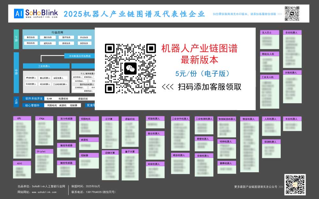Click the 本体制造及系统集成 blue bar
This screenshot has width=319, height=199.
point(79,56)
